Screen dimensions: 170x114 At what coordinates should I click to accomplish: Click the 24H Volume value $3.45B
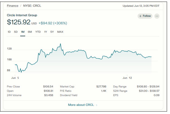click(49, 95)
